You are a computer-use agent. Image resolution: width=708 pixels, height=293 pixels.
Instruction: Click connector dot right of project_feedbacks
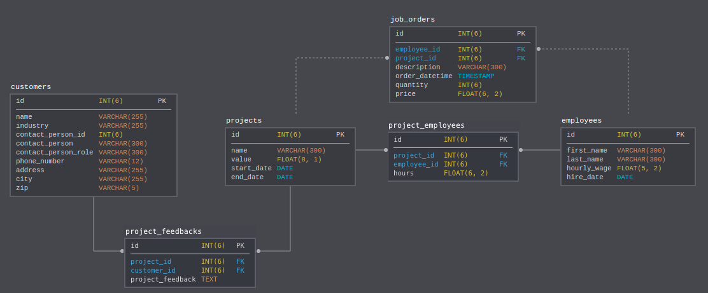tap(258, 251)
